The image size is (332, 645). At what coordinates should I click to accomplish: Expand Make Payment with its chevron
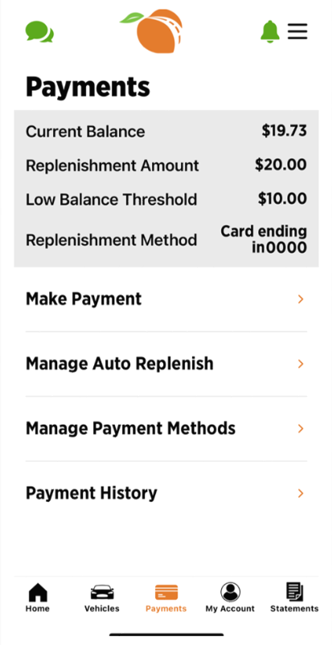(x=301, y=300)
